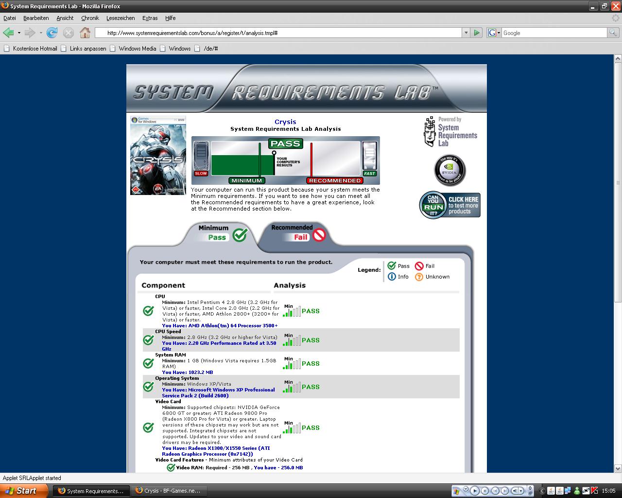
Task: Click the Video RAM checkmark icon
Action: [171, 467]
